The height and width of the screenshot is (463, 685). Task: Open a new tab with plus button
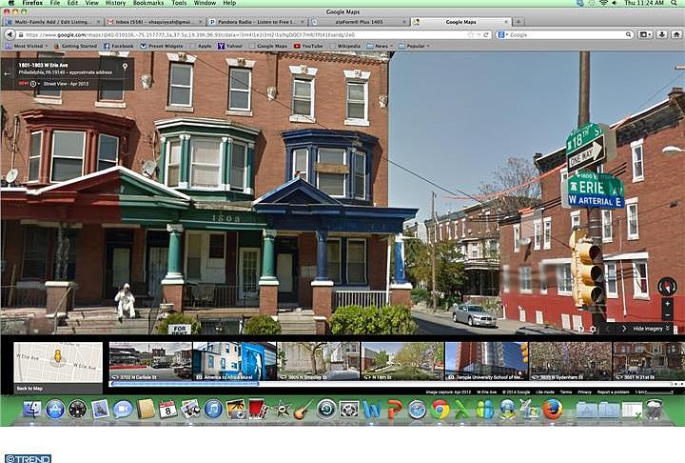click(x=519, y=22)
